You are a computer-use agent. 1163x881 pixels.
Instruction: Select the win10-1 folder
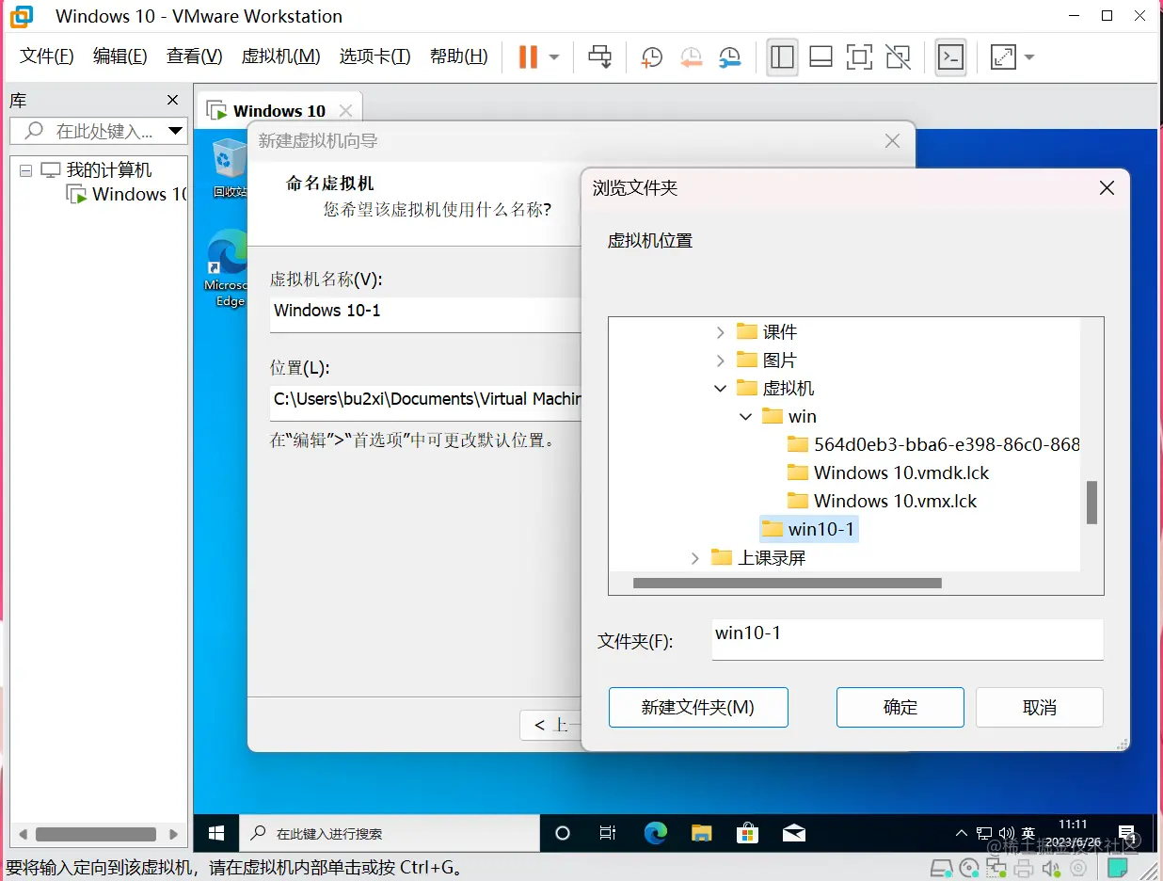[808, 529]
